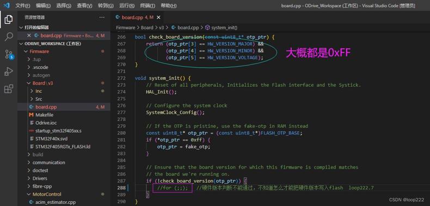Expand the autogen folder

point(64,75)
